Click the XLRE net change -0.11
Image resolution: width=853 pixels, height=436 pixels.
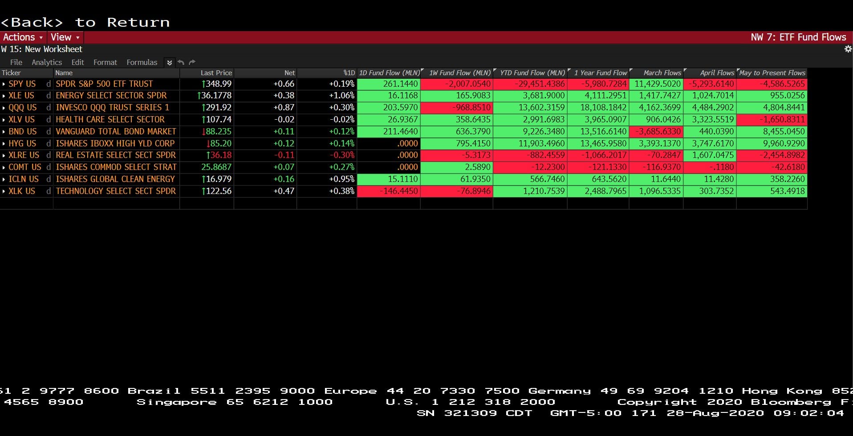coord(284,155)
